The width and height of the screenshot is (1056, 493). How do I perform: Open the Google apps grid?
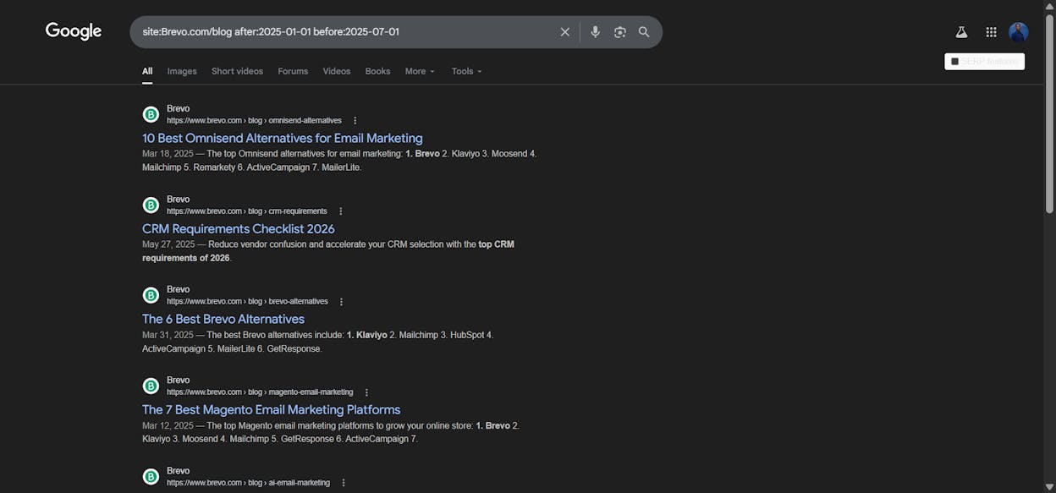coord(991,32)
